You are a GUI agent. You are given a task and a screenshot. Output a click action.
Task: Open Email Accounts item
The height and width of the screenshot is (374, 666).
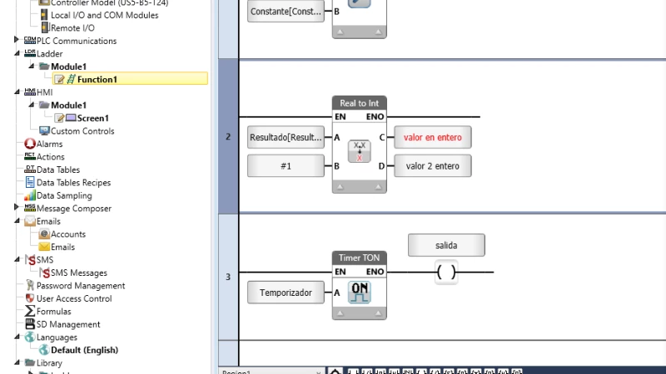pyautogui.click(x=68, y=234)
